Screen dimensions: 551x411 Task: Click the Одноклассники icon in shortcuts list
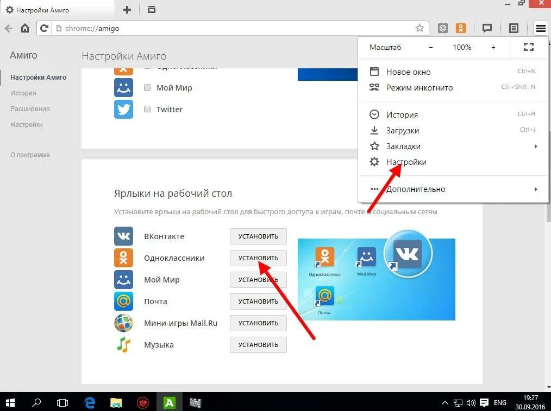[x=123, y=258]
